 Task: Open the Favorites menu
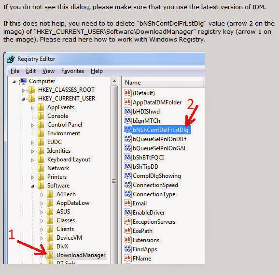pyautogui.click(x=72, y=71)
